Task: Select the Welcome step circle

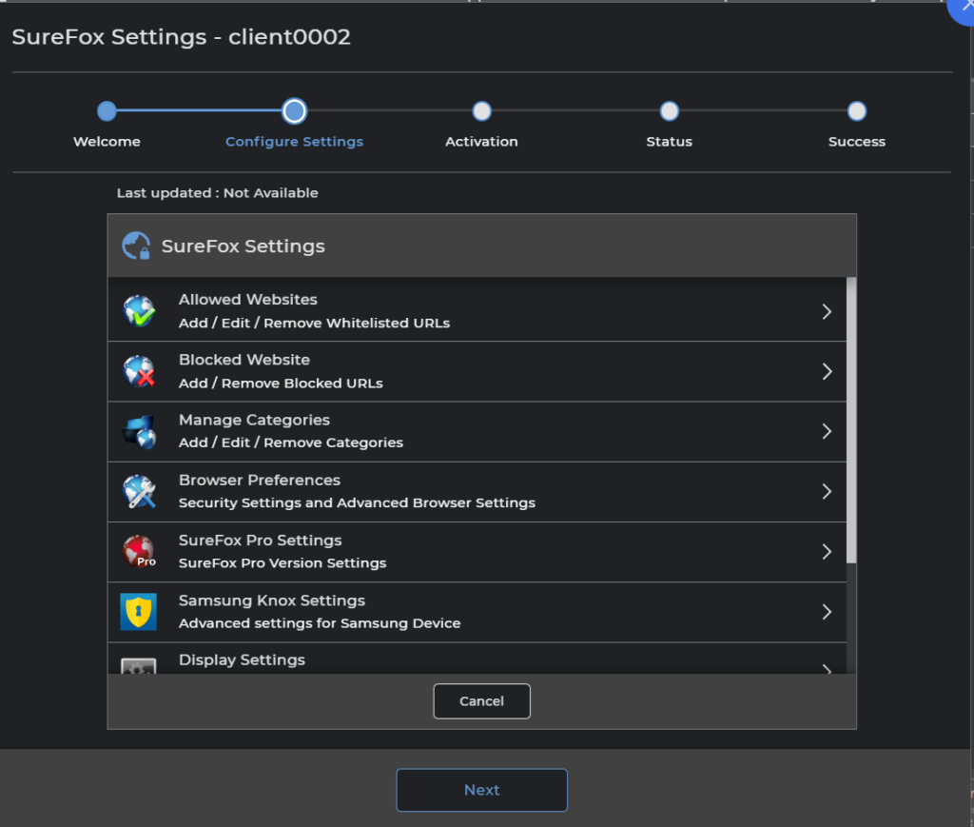Action: coord(107,111)
